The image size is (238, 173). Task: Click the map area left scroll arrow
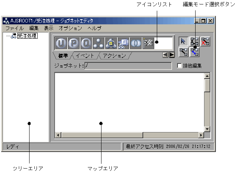point(58,135)
